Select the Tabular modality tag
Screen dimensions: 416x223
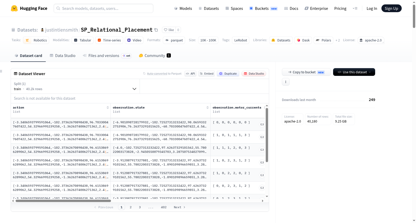(x=83, y=40)
